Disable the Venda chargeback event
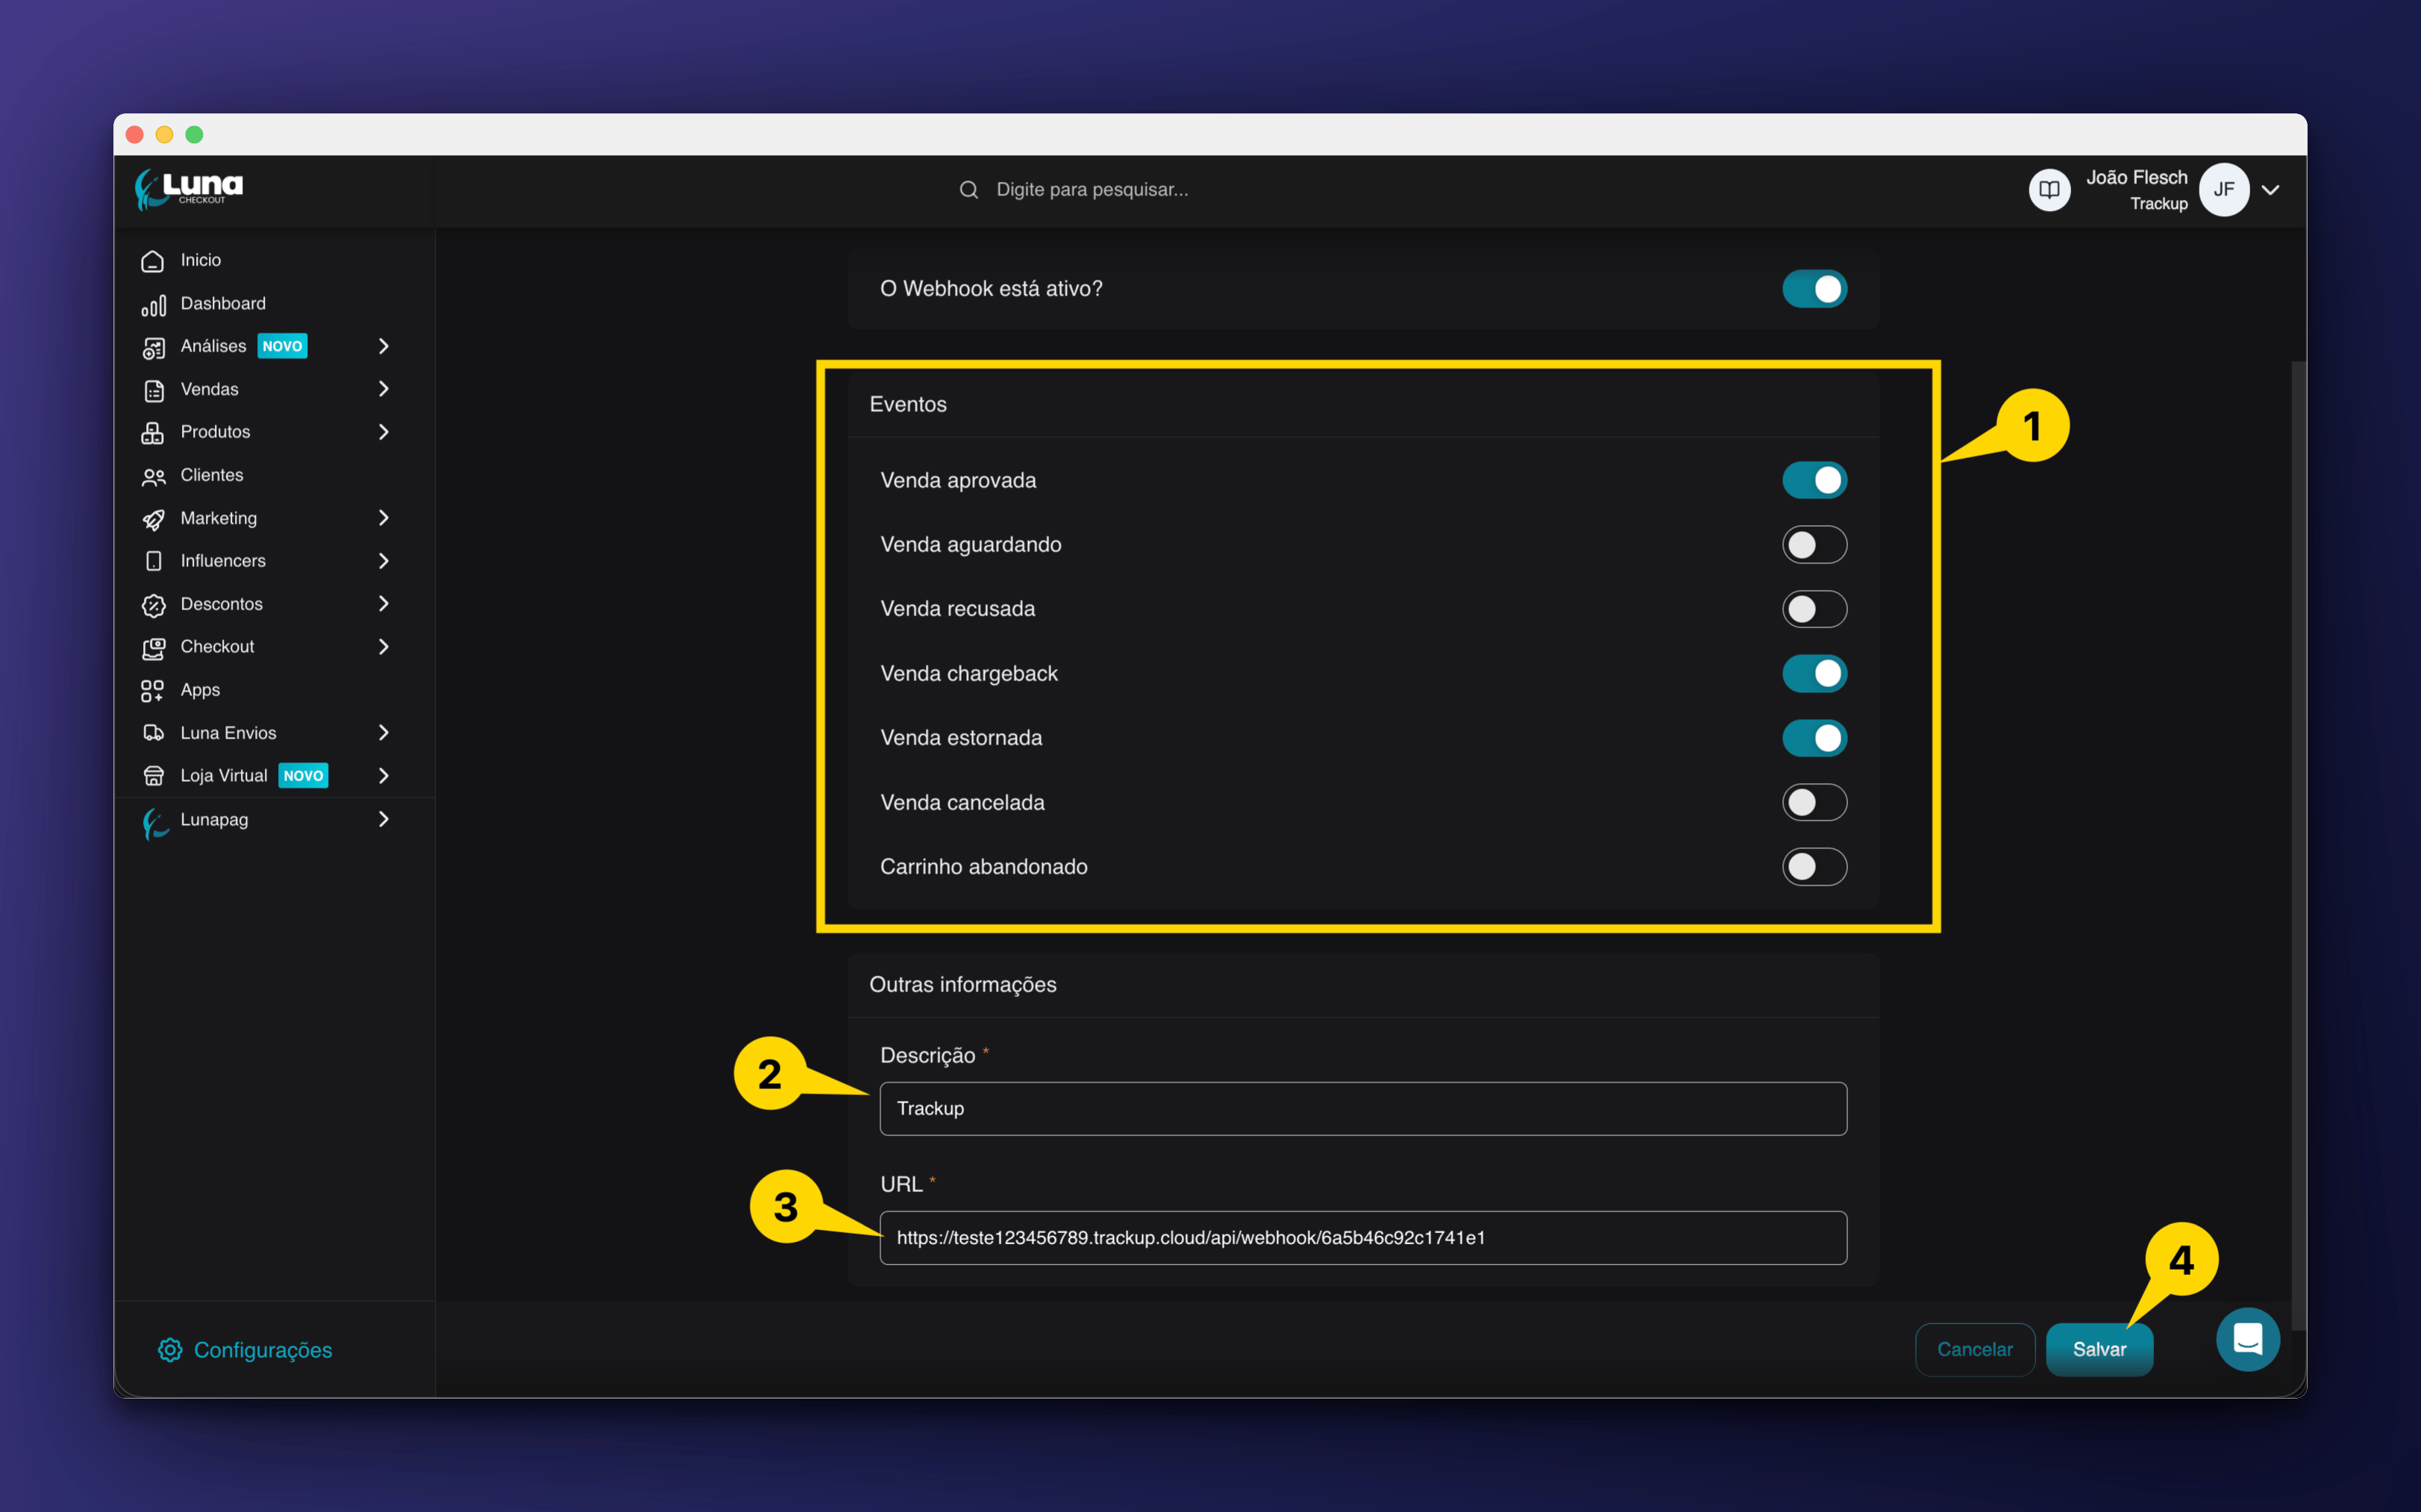Viewport: 2421px width, 1512px height. click(1814, 674)
